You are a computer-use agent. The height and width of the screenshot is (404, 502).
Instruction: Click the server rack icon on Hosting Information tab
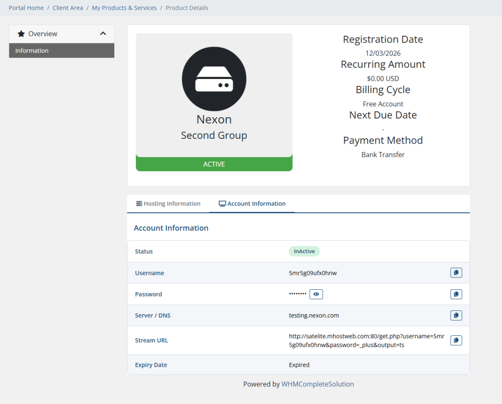(x=139, y=203)
